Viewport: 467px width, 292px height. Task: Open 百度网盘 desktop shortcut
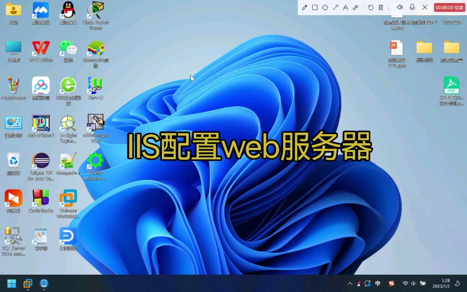click(x=41, y=89)
